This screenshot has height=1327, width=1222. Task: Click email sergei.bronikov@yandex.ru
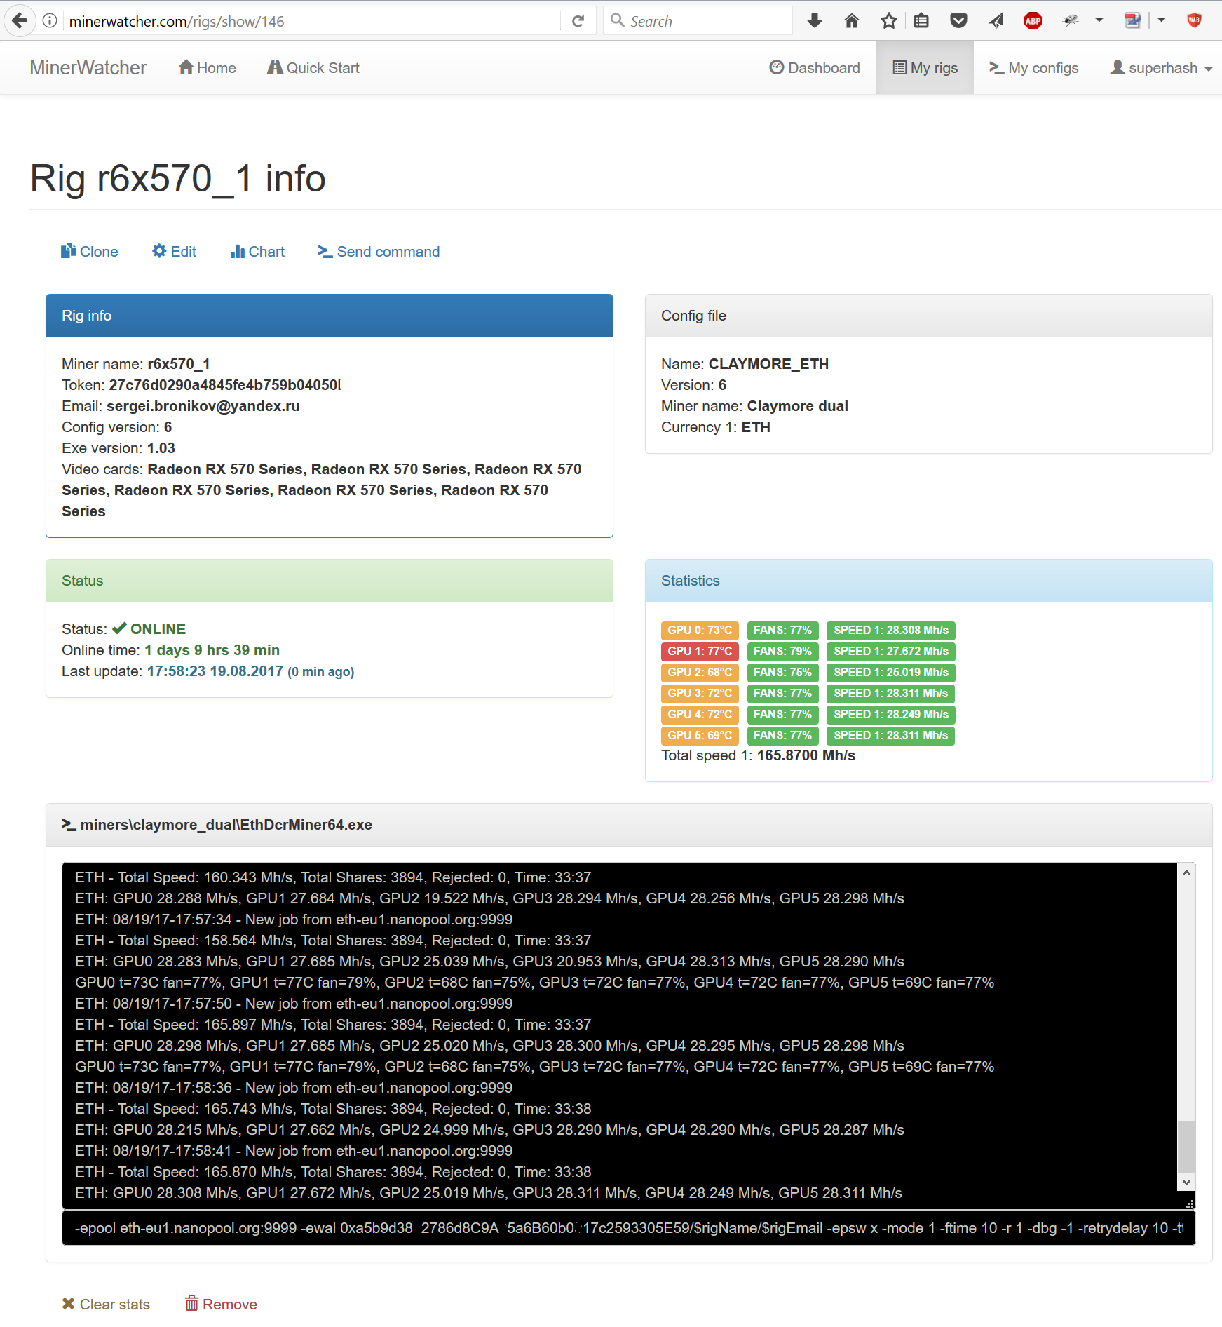tap(203, 406)
